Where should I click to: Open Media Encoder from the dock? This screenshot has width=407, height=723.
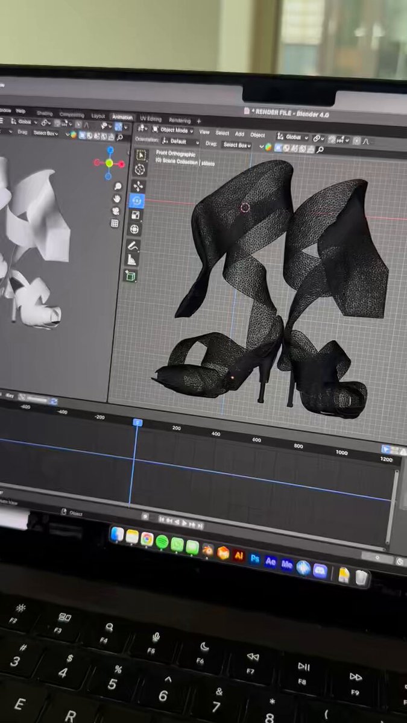pyautogui.click(x=287, y=565)
